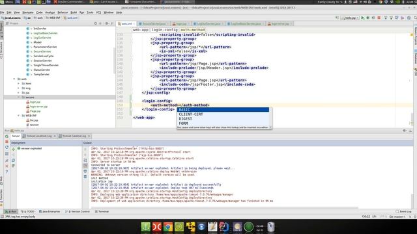The width and height of the screenshot is (417, 234).
Task: Open the File menu
Action: click(x=2, y=12)
